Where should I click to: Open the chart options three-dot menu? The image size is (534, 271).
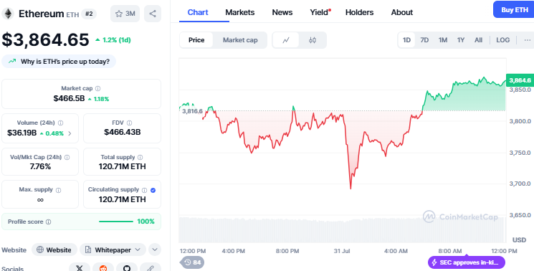527,40
